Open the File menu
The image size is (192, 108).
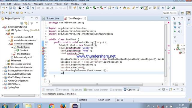[3, 4]
